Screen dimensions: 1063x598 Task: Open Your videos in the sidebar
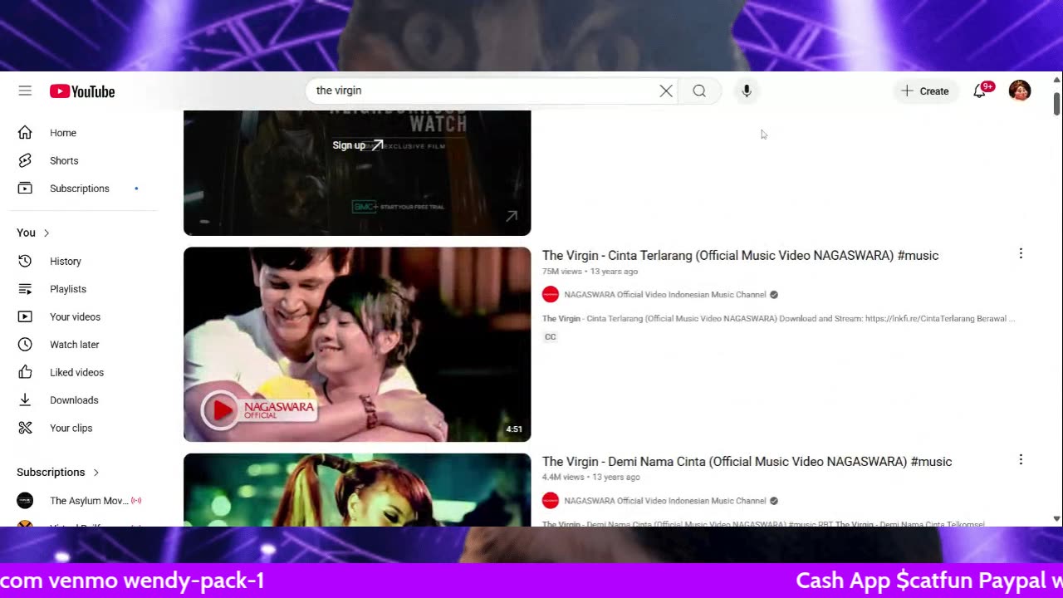pyautogui.click(x=75, y=317)
